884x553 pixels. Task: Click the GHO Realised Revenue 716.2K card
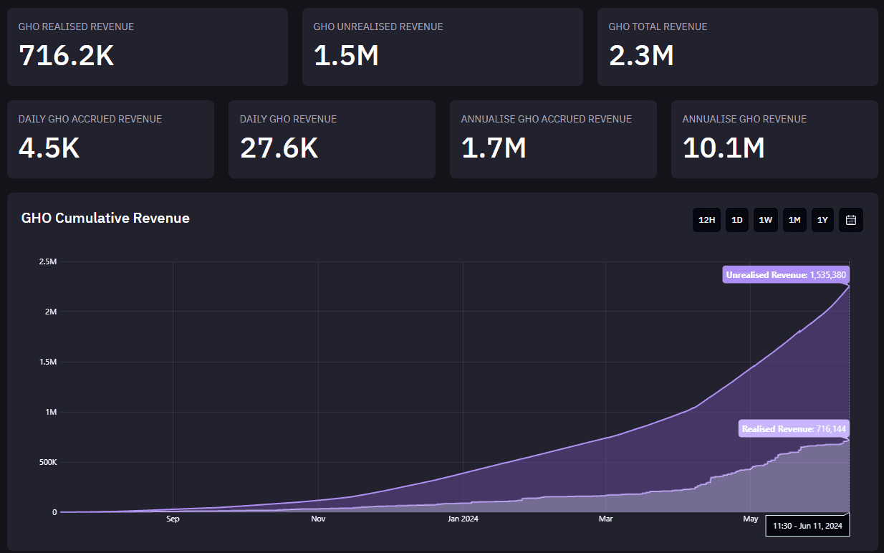click(147, 47)
